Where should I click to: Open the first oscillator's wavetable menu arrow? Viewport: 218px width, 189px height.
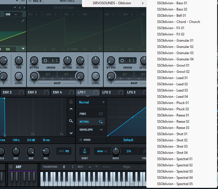(x=23, y=49)
